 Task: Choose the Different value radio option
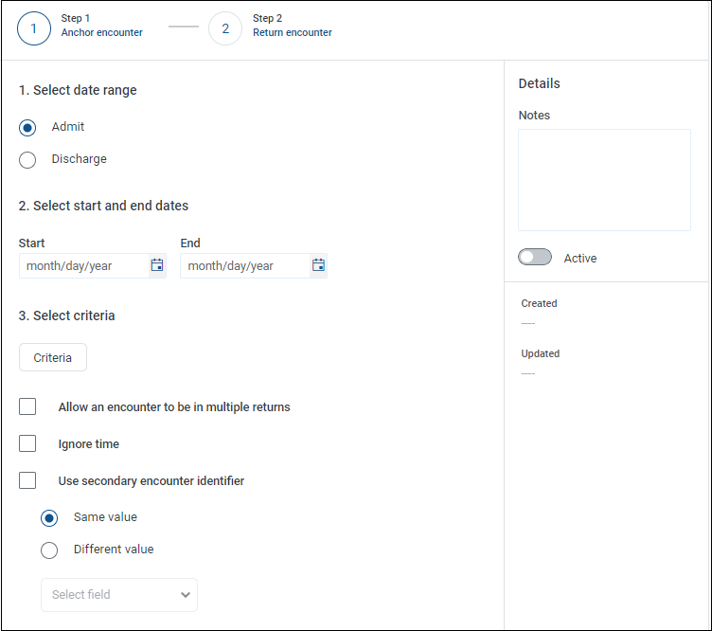pos(49,550)
